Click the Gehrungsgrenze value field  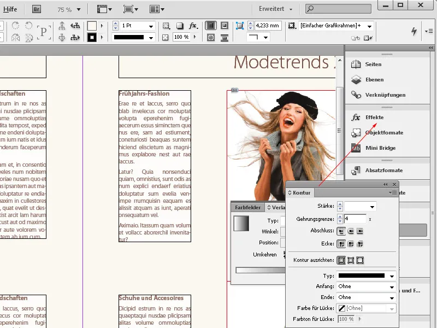(355, 219)
